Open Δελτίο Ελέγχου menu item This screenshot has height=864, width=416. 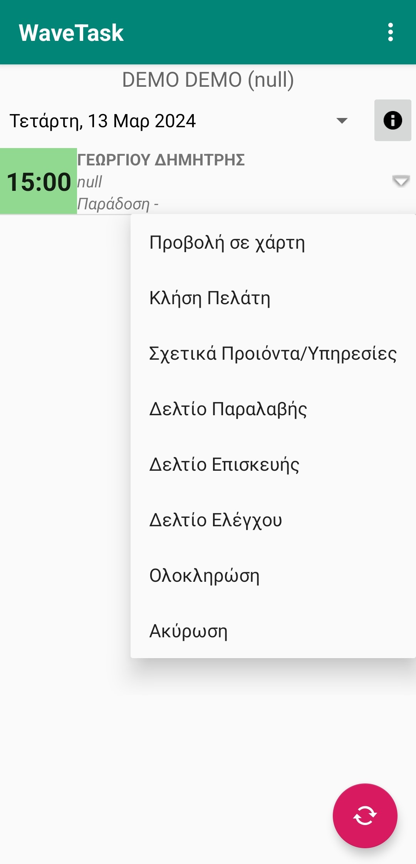(216, 520)
